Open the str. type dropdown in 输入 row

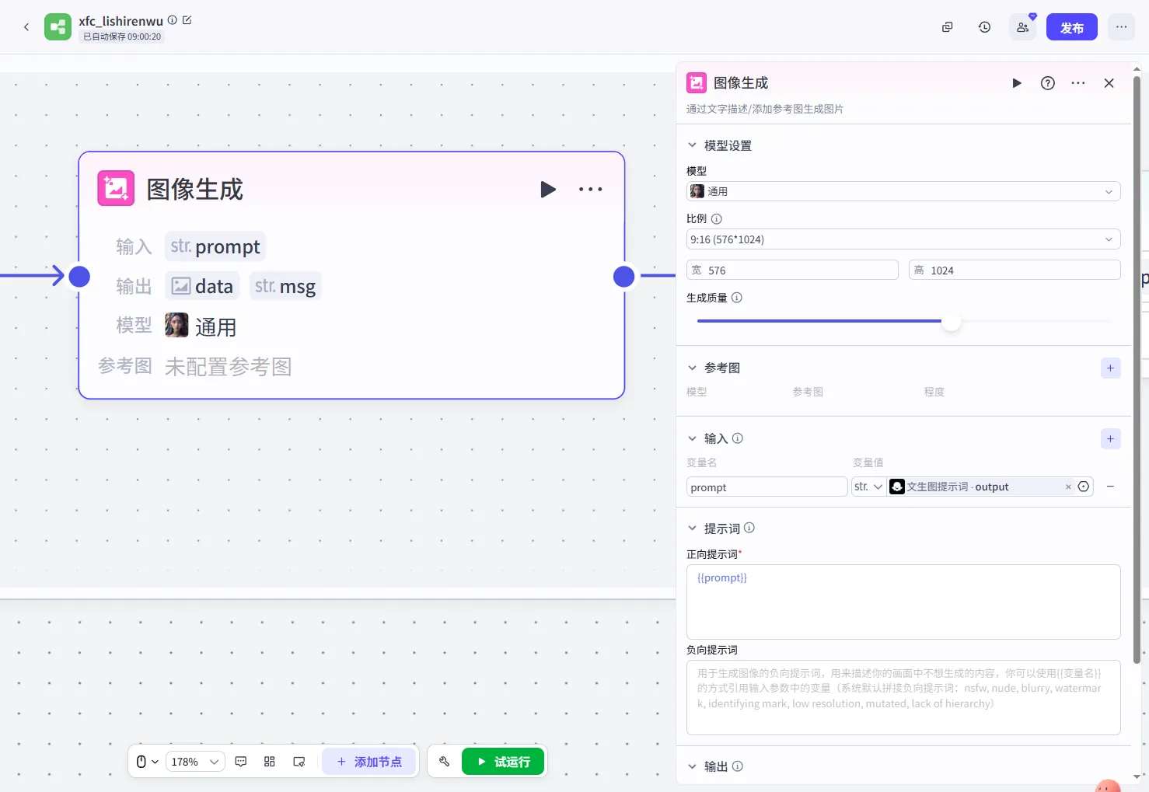(x=868, y=487)
